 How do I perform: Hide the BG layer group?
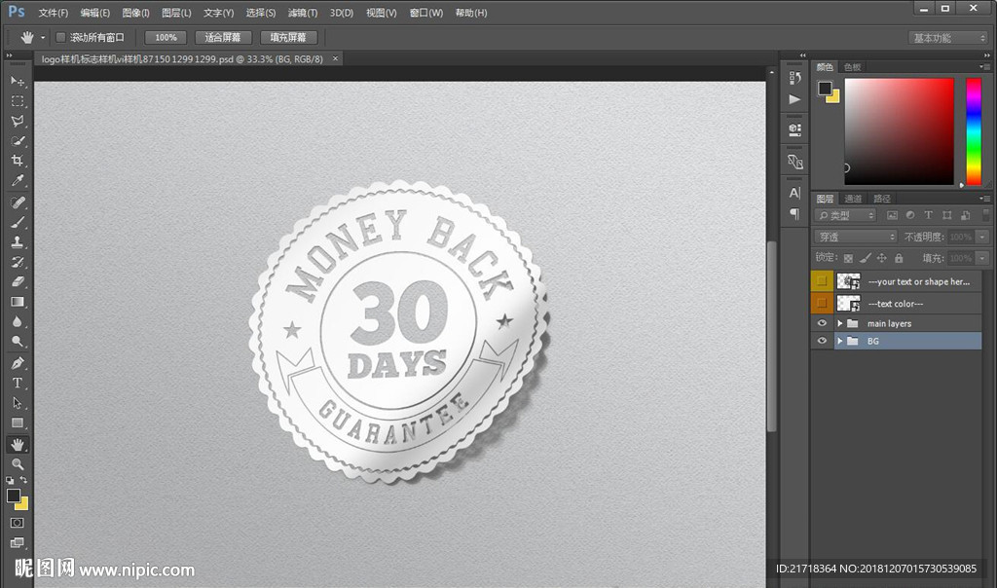[823, 342]
